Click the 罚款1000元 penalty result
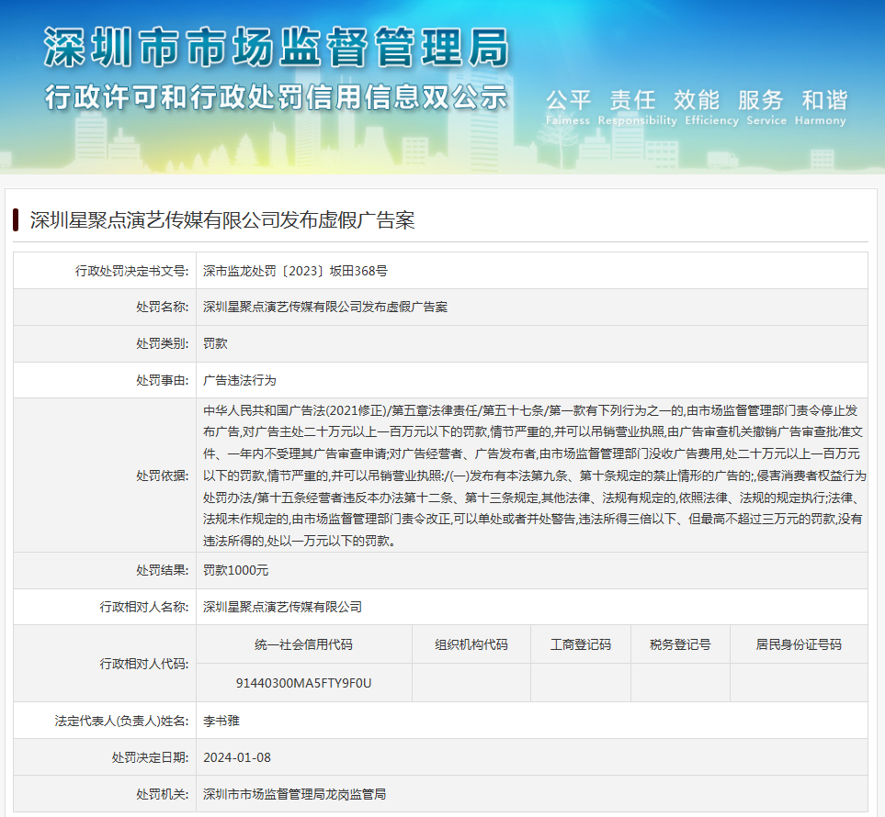The width and height of the screenshot is (885, 817). 236,570
